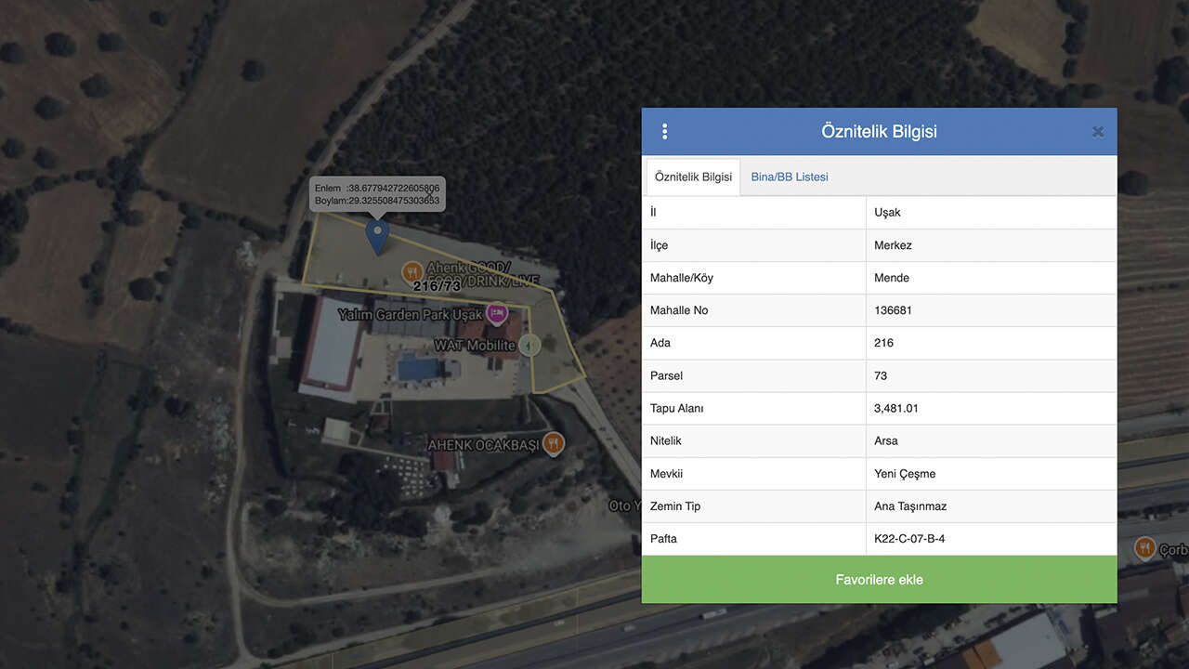Click the Pafta value K22-C-07-B-4
The height and width of the screenshot is (669, 1189).
pos(909,539)
